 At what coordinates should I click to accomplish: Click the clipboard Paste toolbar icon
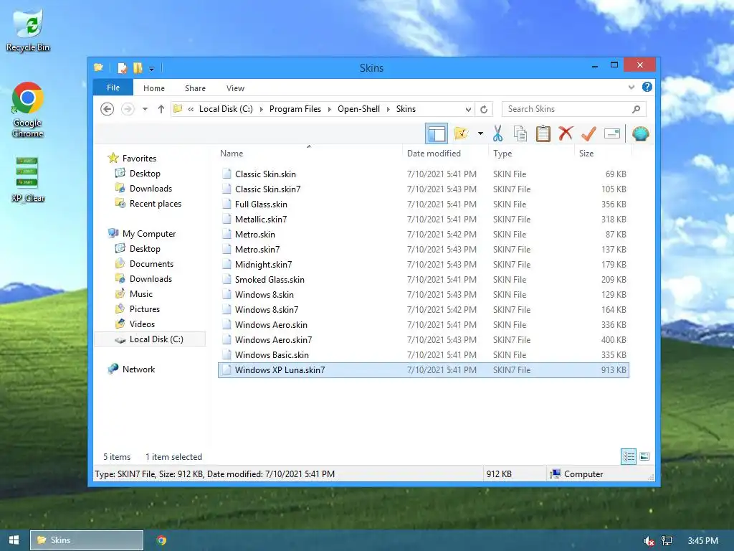[x=543, y=133]
